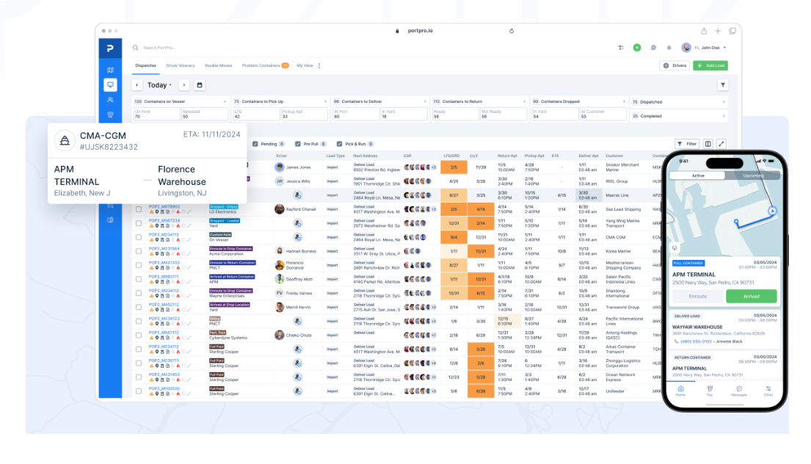
Task: Open the map icon in the left sidebar
Action: pyautogui.click(x=110, y=70)
